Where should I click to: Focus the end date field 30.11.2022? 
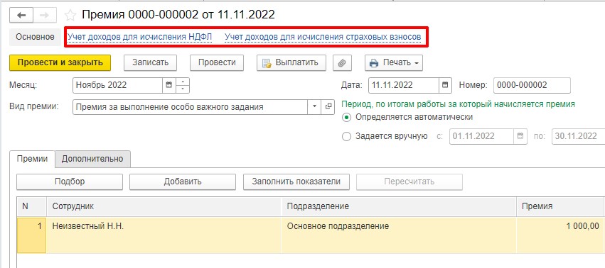[579, 136]
